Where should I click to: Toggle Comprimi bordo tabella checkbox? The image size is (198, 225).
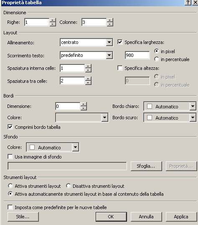pos(10,127)
